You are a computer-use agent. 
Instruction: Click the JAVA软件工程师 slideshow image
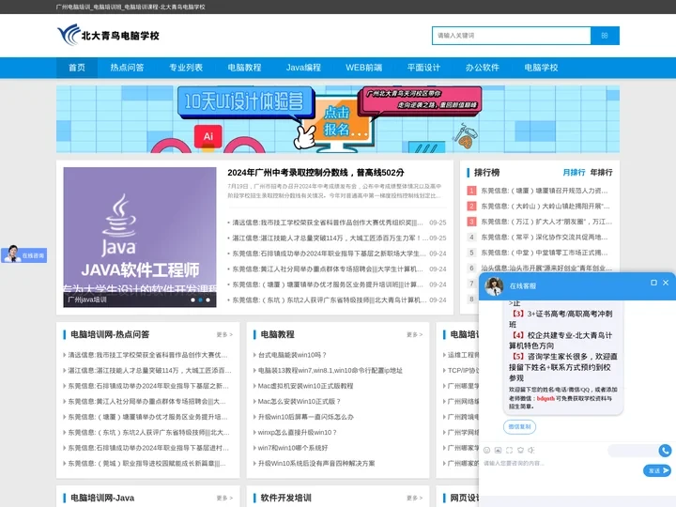click(x=140, y=238)
